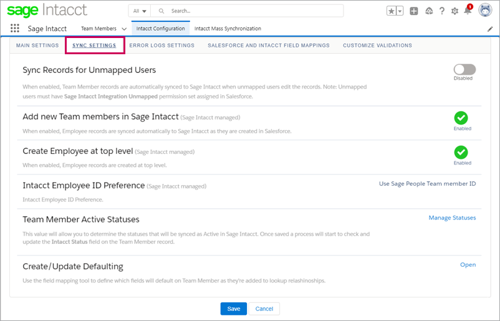Screen dimensions: 500x321
Task: Click into the Search field
Action: (x=247, y=11)
